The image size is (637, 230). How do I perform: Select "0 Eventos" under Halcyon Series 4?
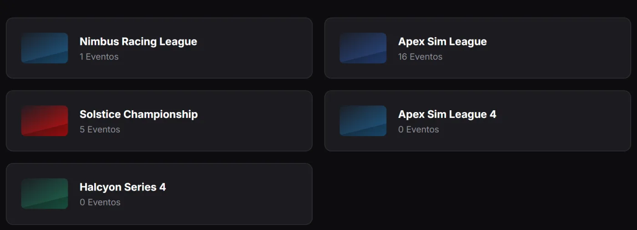100,202
